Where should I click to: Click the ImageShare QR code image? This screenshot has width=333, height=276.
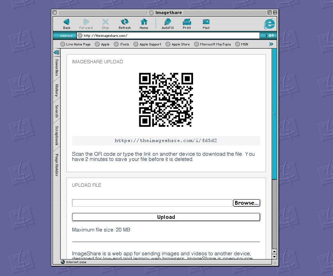(166, 100)
